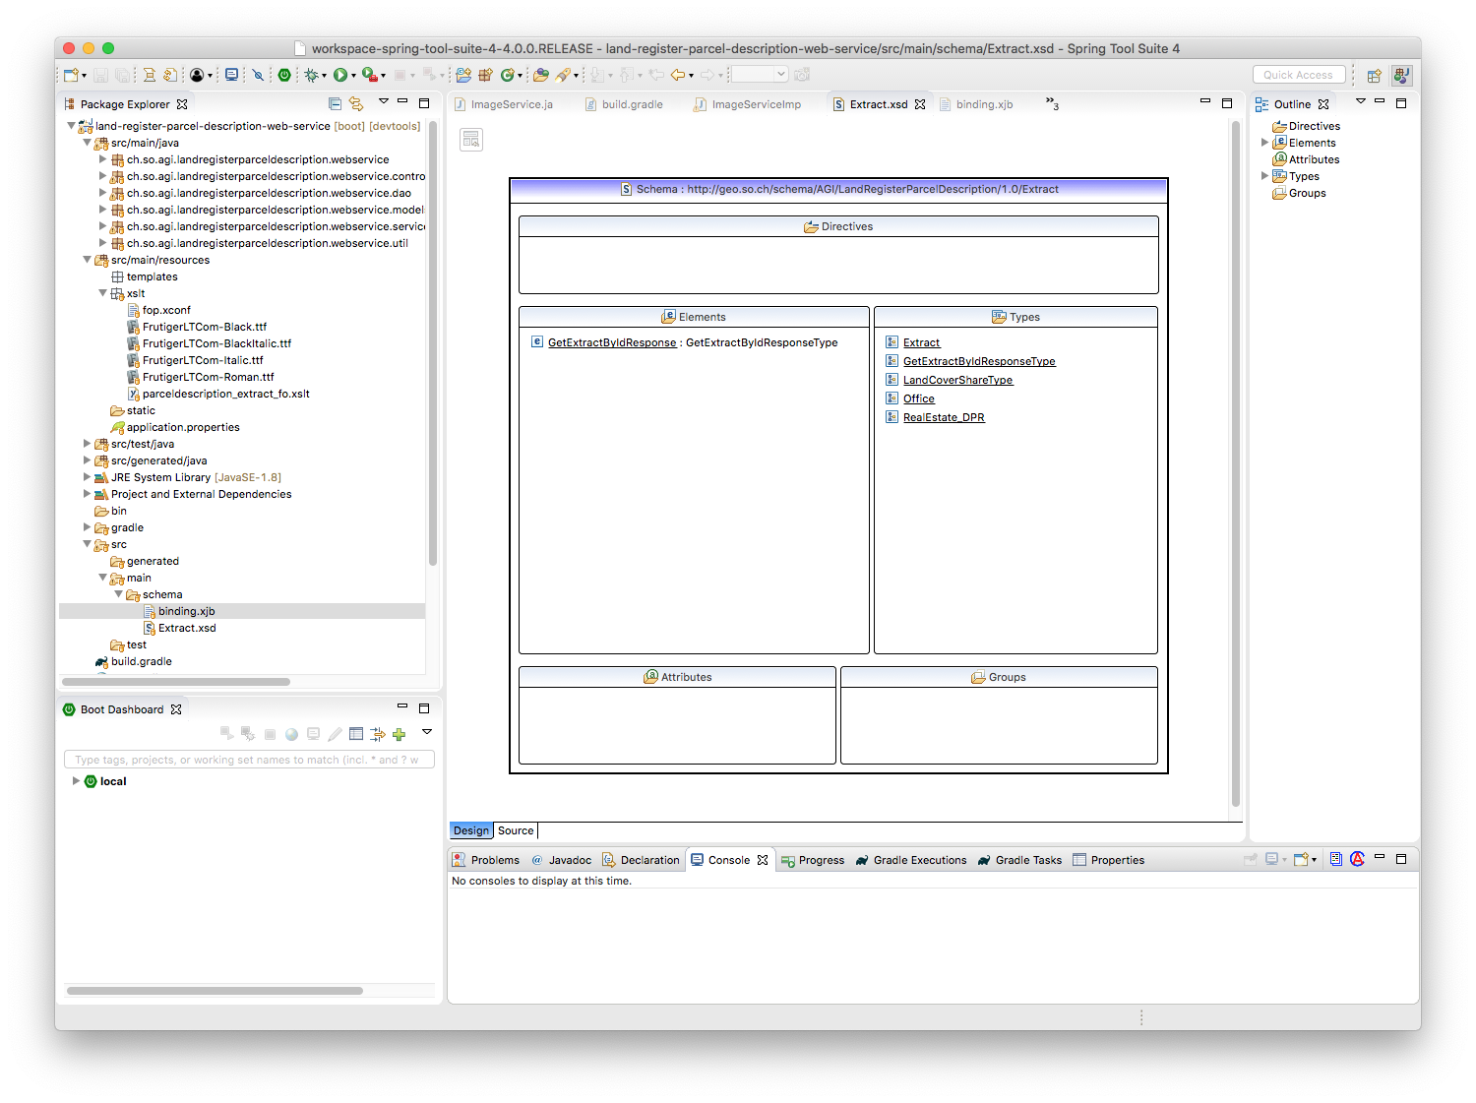Click the New wizard toolbar icon

click(x=71, y=75)
